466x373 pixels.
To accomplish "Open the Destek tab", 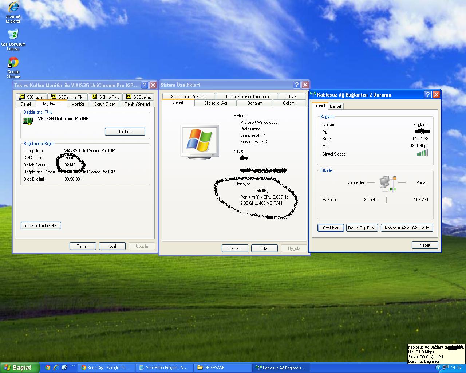I will pyautogui.click(x=336, y=106).
